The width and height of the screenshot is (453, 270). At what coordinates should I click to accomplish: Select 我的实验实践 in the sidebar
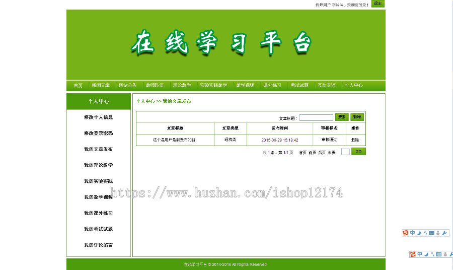click(99, 181)
